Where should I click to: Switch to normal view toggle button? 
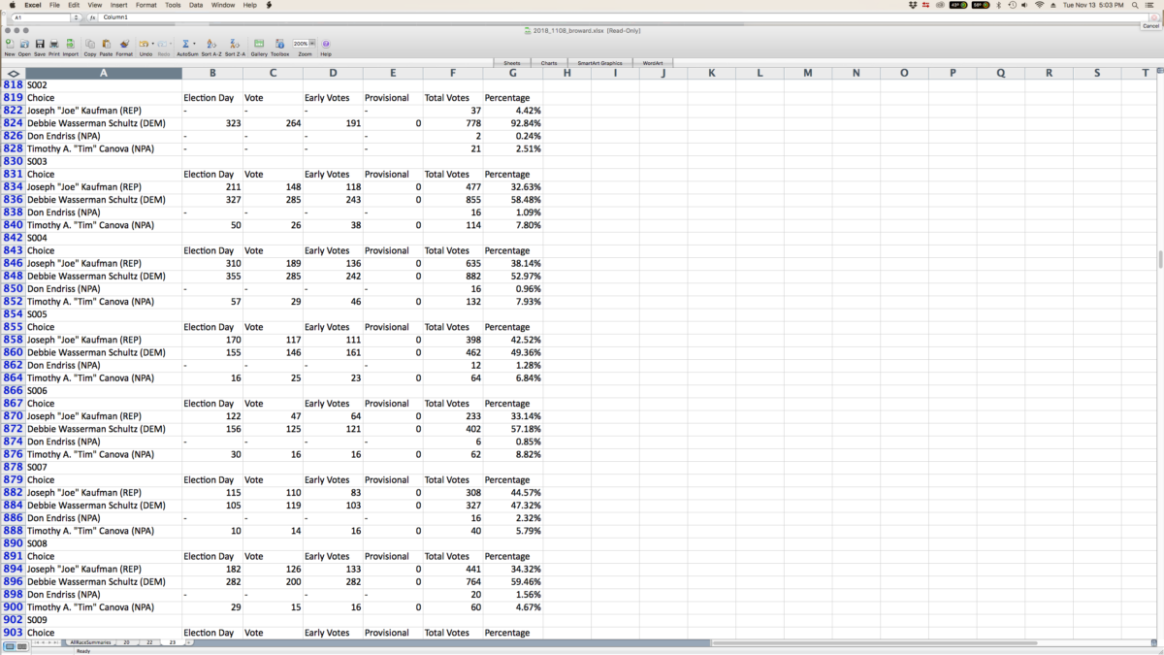[9, 646]
